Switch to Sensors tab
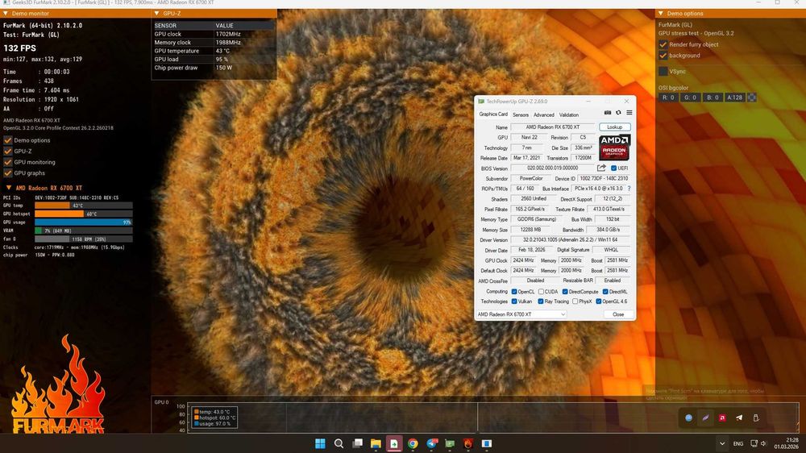The width and height of the screenshot is (806, 453). point(520,114)
